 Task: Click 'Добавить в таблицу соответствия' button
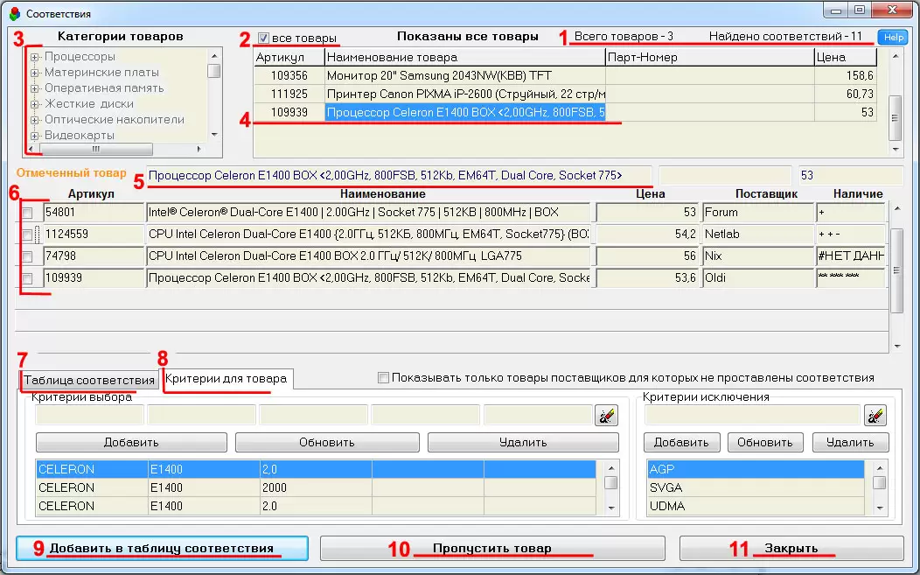[162, 549]
